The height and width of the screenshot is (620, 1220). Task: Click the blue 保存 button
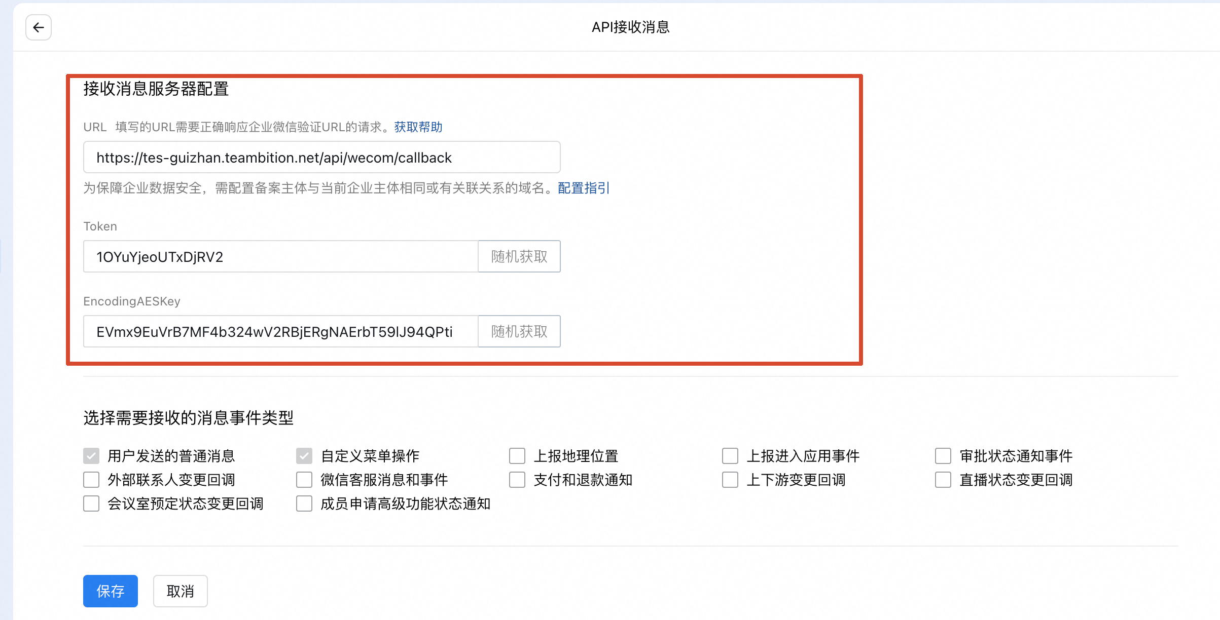[x=111, y=591]
